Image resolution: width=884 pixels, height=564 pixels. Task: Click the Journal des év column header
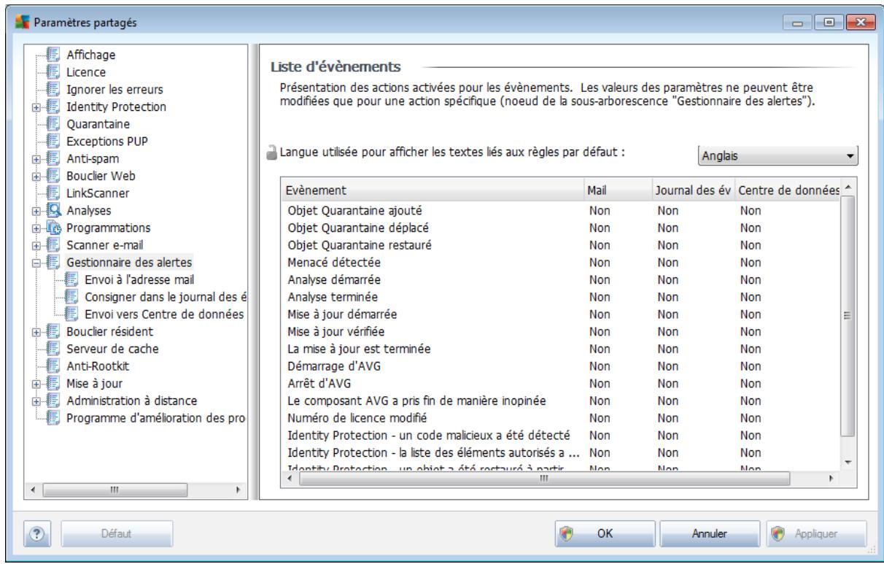click(692, 190)
